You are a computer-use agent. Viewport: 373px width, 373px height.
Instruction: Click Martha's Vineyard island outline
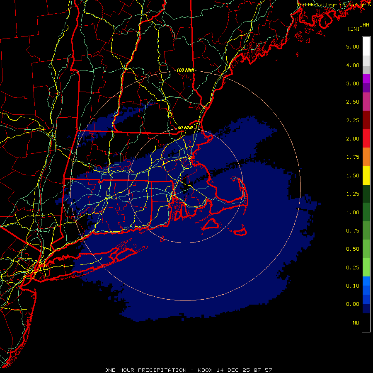(211, 225)
